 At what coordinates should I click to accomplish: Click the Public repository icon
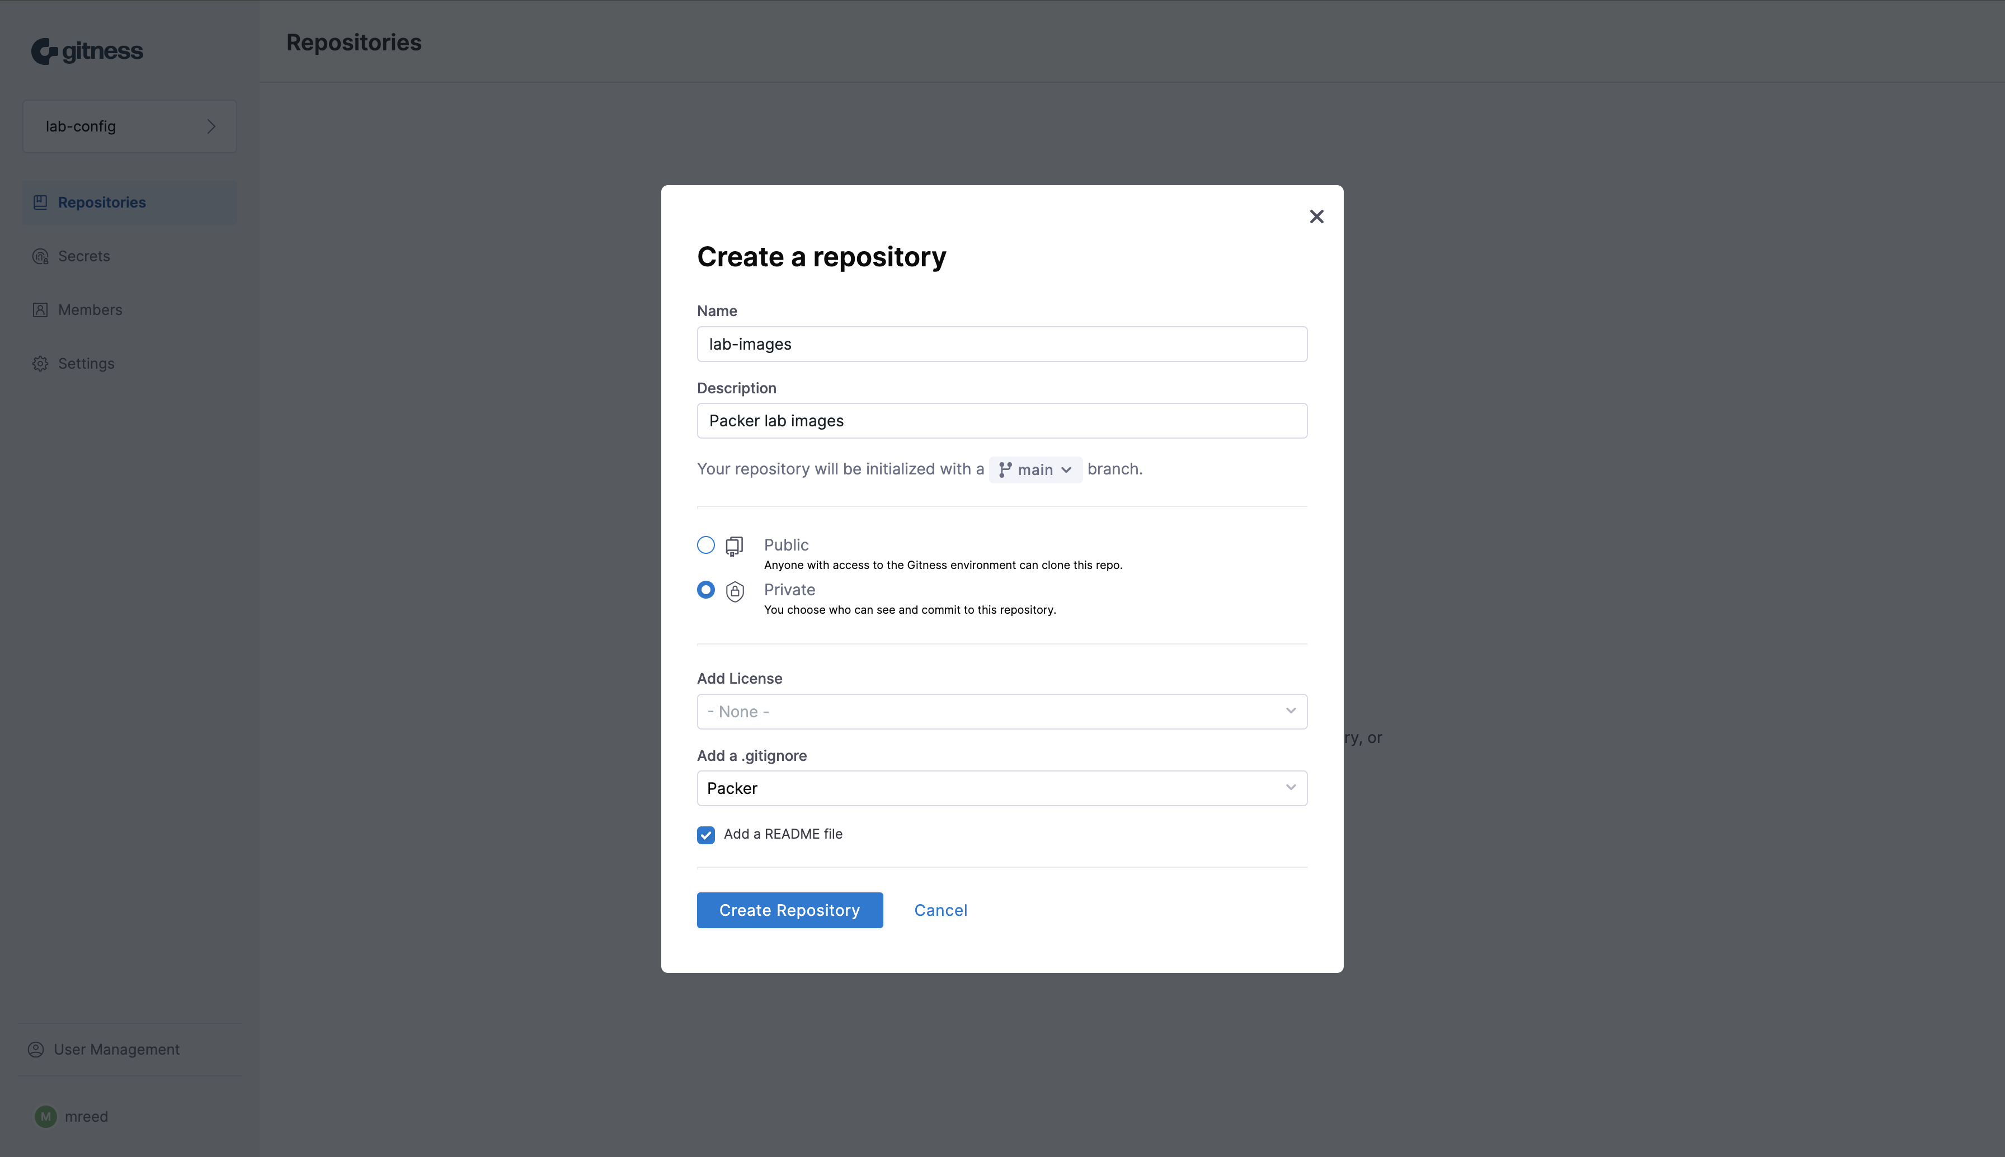(734, 546)
